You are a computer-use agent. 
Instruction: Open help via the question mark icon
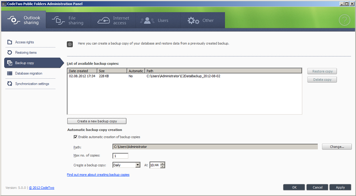pyautogui.click(x=344, y=20)
